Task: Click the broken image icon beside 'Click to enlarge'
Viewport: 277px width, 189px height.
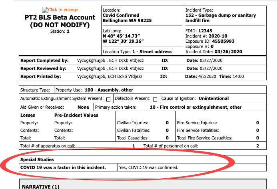Action: (x=44, y=10)
